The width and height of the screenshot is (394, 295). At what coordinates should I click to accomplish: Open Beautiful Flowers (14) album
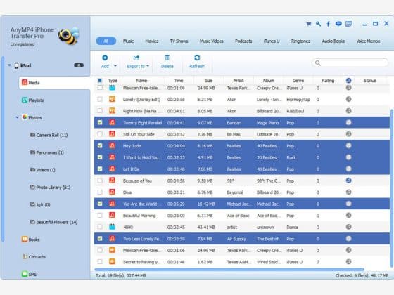coord(53,222)
